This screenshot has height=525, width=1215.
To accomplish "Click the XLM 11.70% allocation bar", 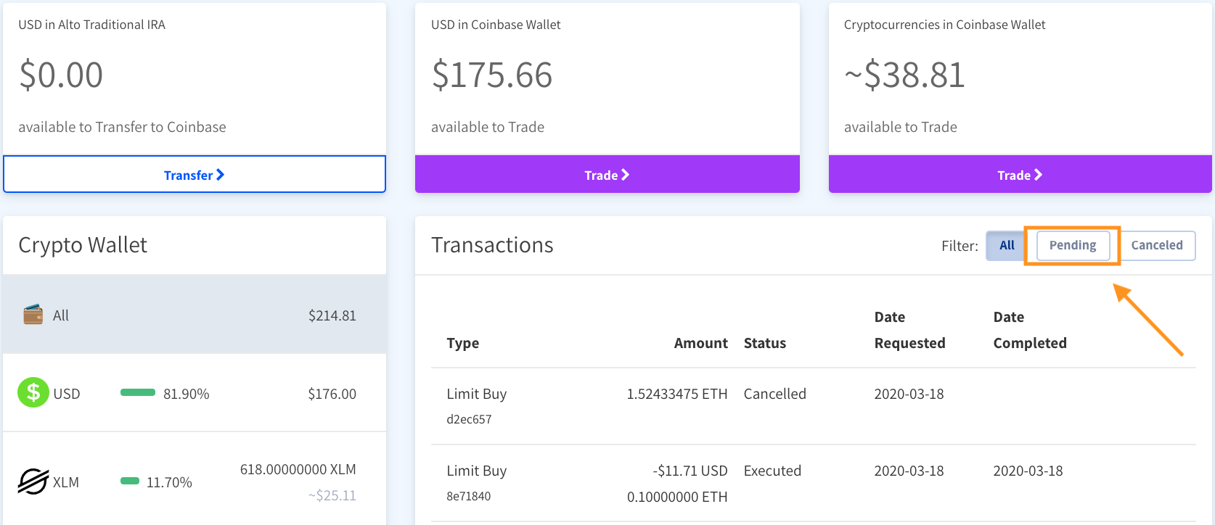I will coord(130,481).
